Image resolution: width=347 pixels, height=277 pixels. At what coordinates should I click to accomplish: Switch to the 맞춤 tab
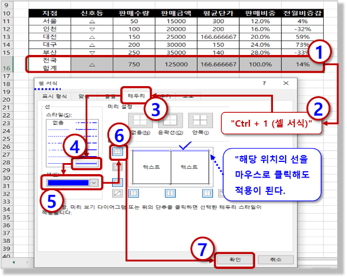click(84, 96)
